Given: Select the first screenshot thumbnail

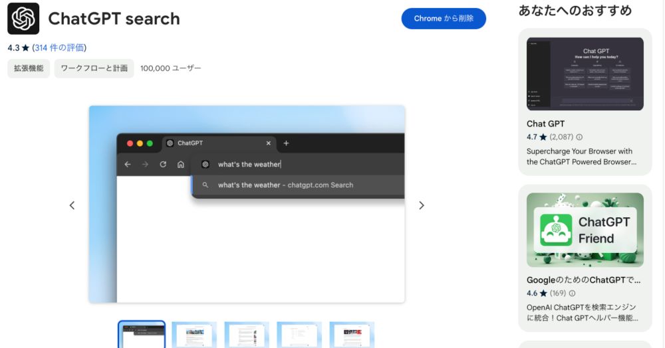Looking at the screenshot, I should point(142,335).
